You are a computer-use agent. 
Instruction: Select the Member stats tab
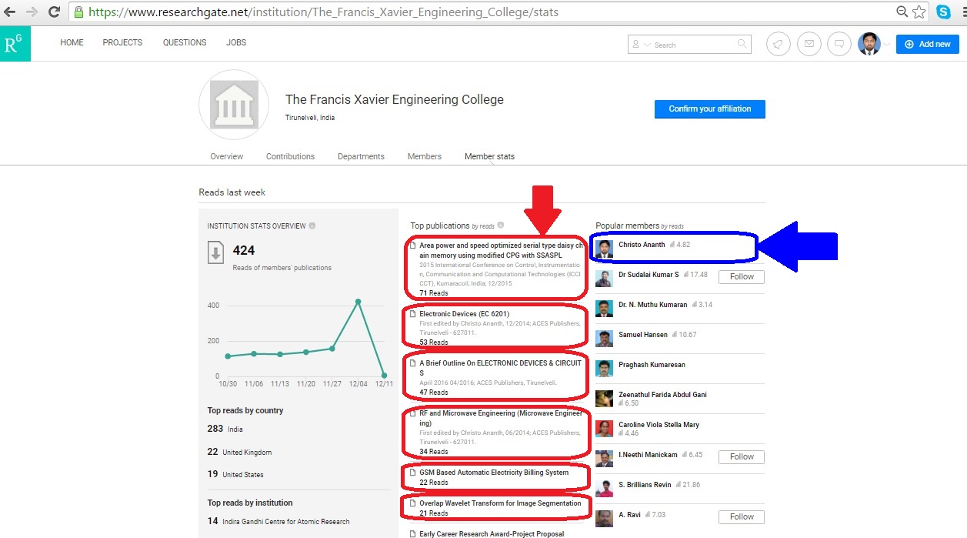(x=489, y=156)
